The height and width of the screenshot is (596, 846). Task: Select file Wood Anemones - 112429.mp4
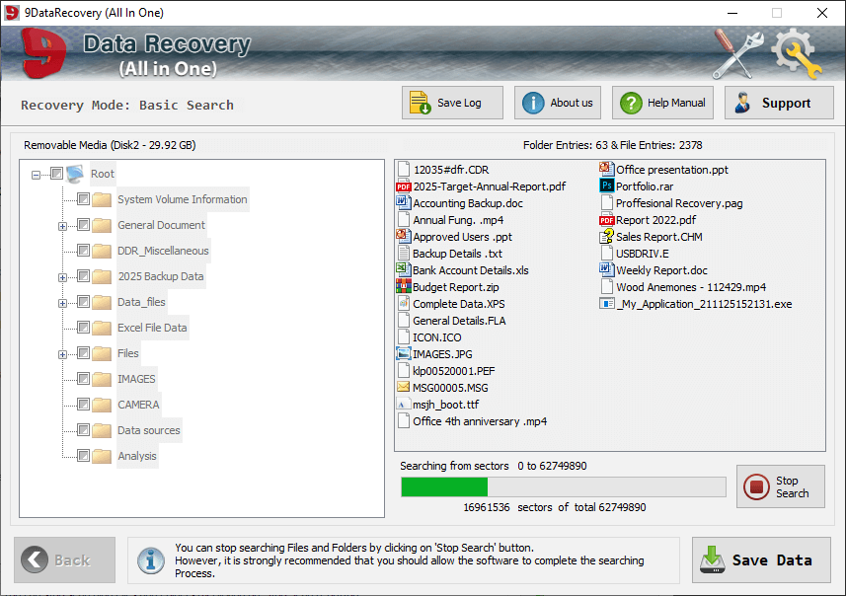pyautogui.click(x=691, y=287)
